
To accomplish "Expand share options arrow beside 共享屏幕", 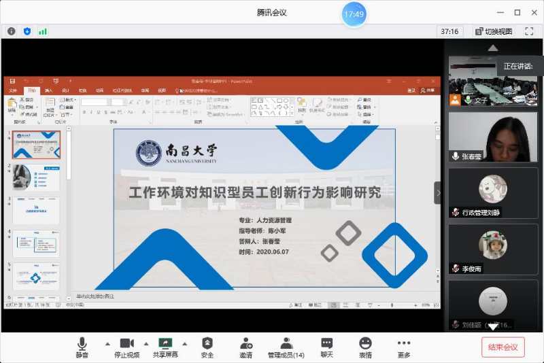I will tap(184, 344).
